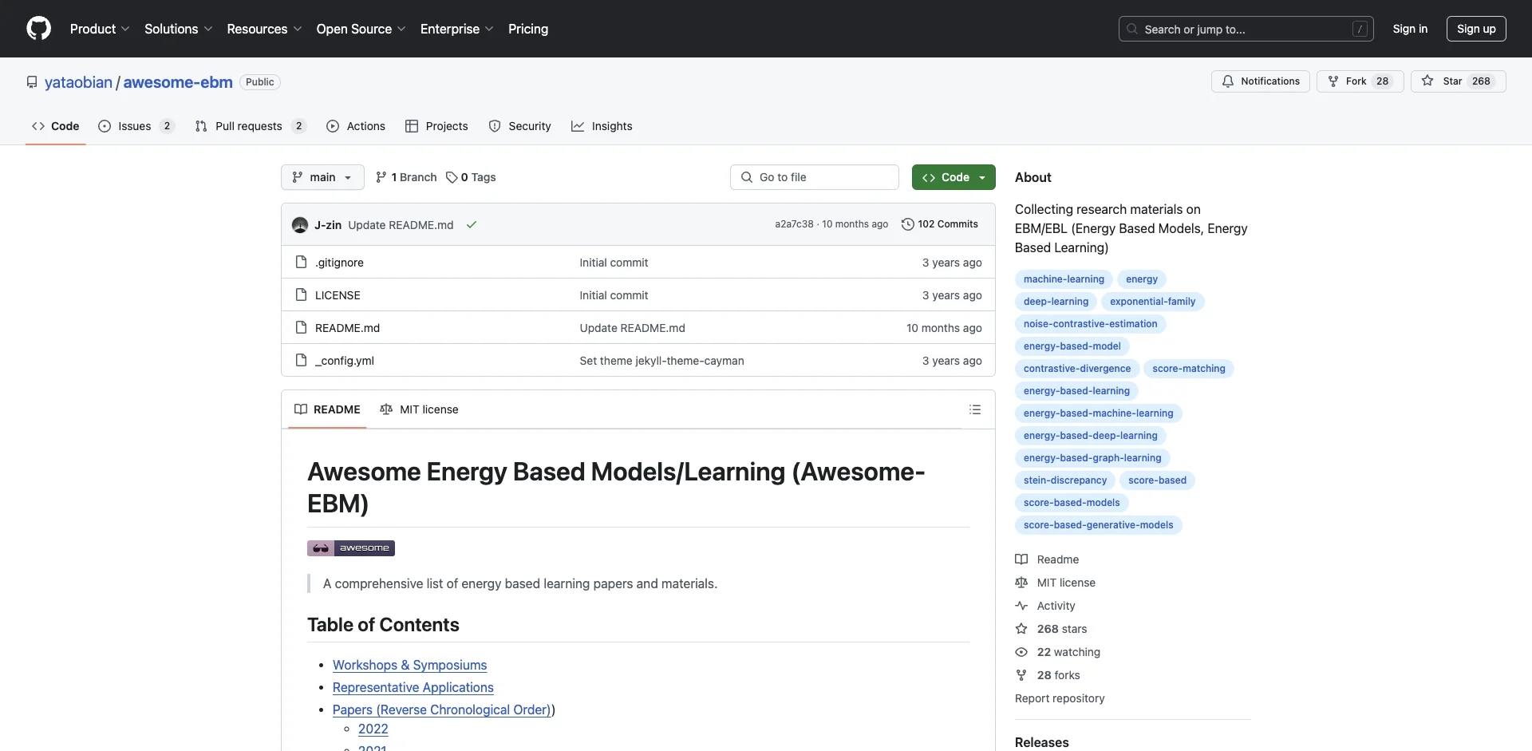The height and width of the screenshot is (751, 1532).
Task: Expand the Solutions menu
Action: (x=178, y=29)
